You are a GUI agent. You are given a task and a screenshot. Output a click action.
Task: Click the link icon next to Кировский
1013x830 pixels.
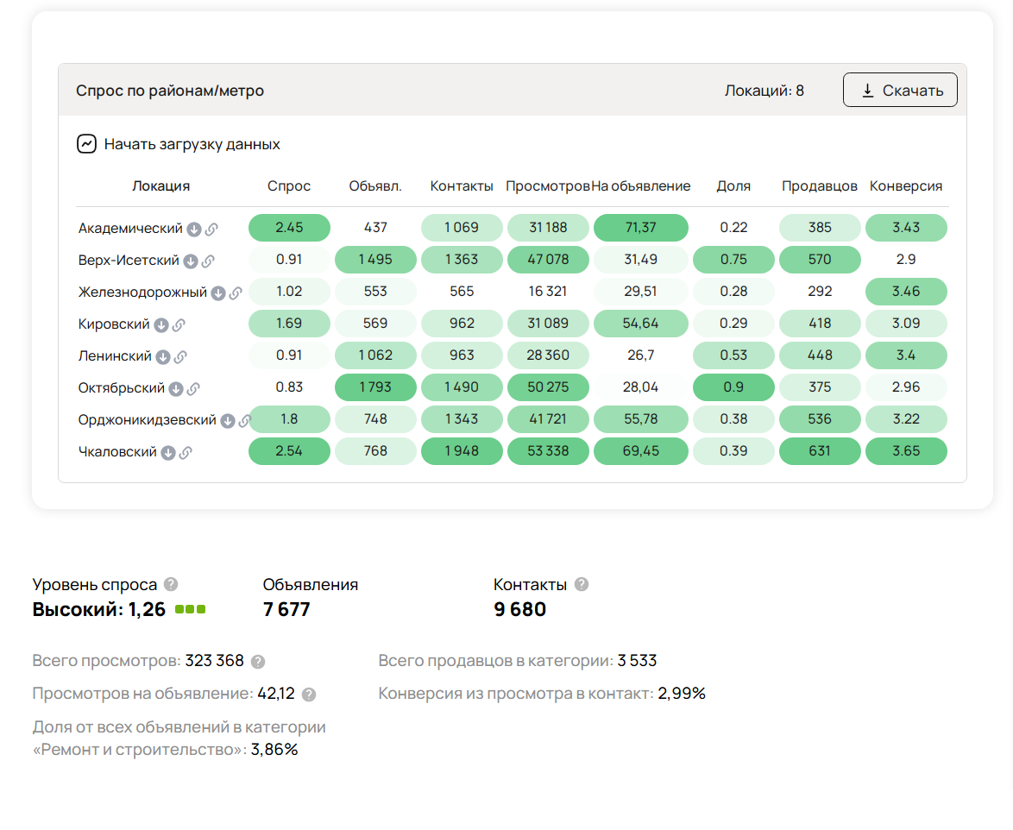179,324
